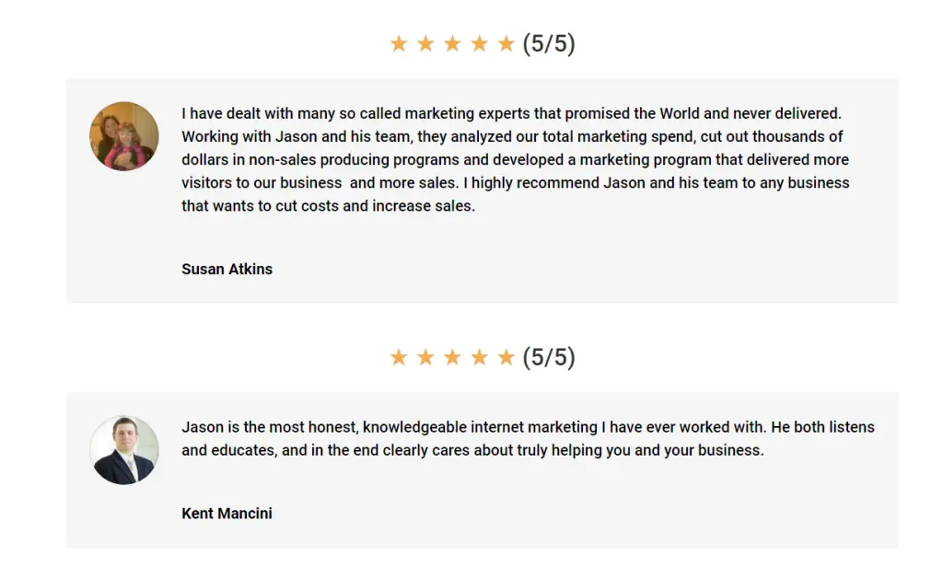Select second star above Kent Mancini's review
Screen dimensions: 943x578
point(425,357)
